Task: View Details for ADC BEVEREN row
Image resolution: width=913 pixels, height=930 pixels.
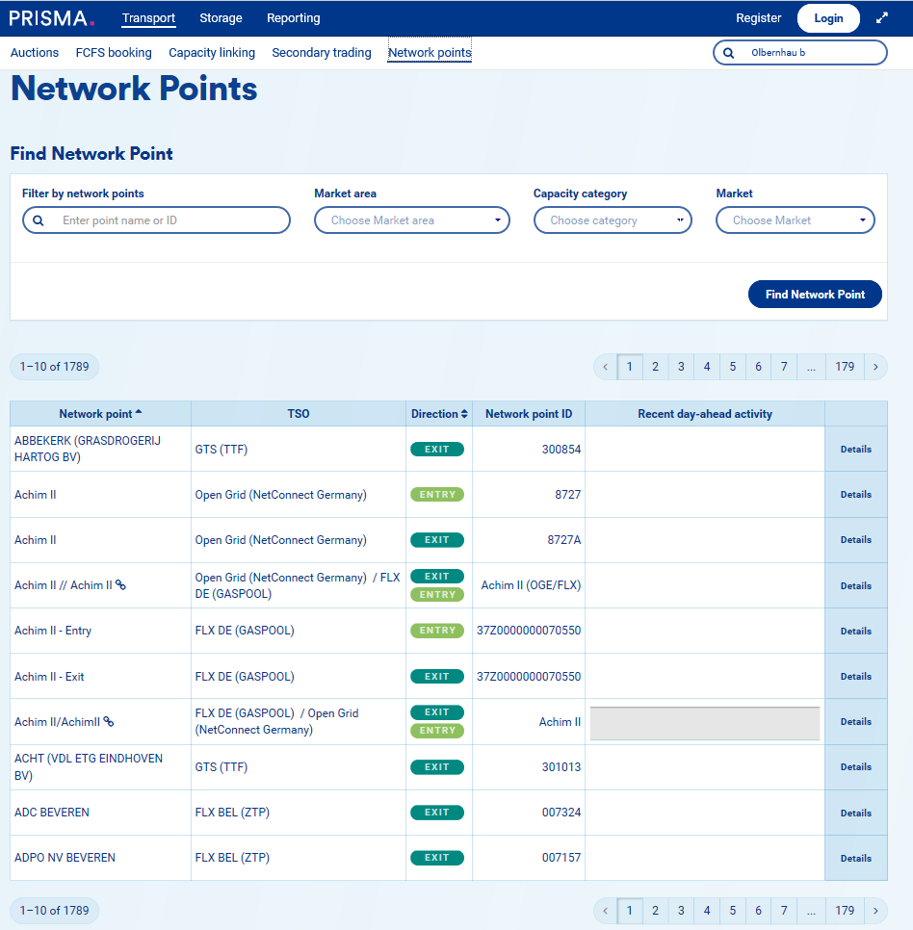Action: (x=855, y=814)
